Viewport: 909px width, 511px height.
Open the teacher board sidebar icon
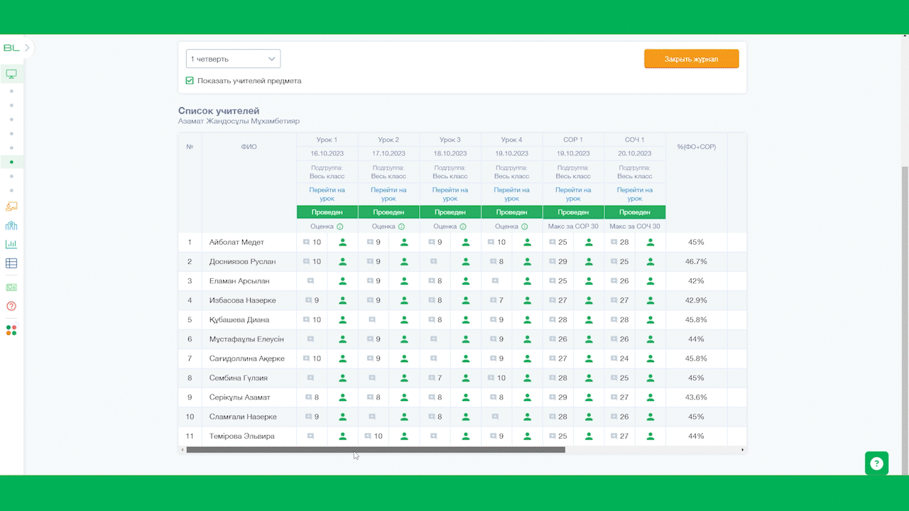[x=11, y=207]
